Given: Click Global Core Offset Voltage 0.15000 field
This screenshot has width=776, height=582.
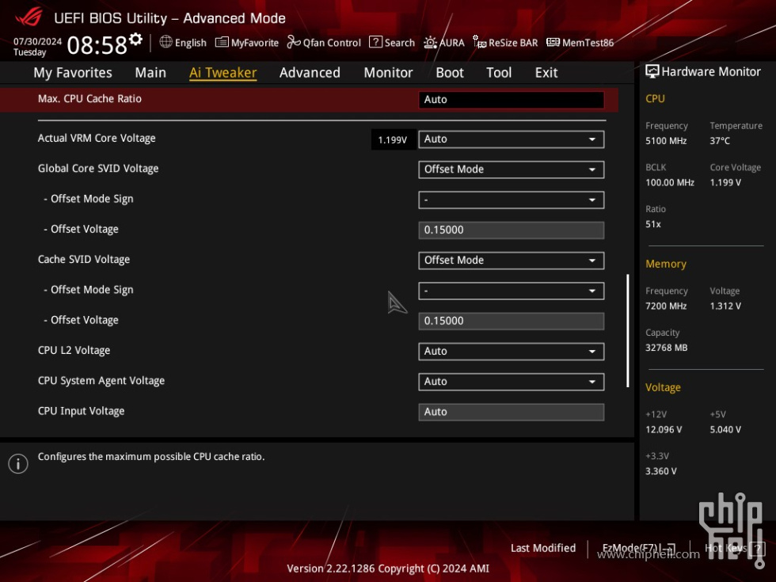Looking at the screenshot, I should tap(512, 230).
